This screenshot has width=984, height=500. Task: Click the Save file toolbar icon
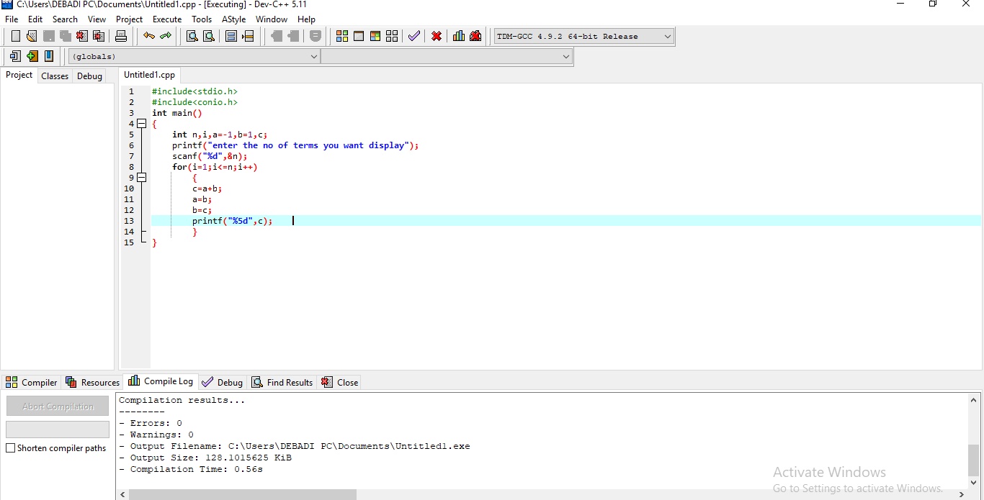(49, 36)
